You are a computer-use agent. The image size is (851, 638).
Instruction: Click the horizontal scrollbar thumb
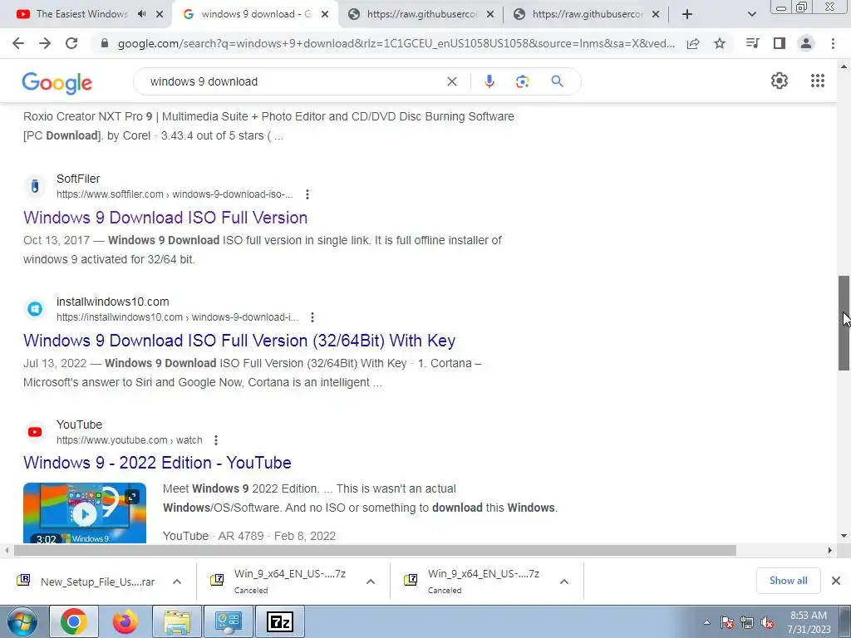point(375,550)
